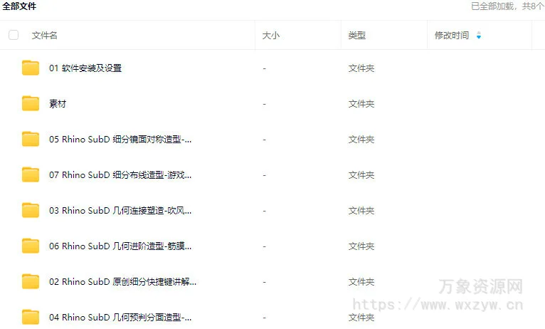The width and height of the screenshot is (545, 329).
Task: Click 文件夹 type cell in 03 Rhino SubD row
Action: pos(361,210)
